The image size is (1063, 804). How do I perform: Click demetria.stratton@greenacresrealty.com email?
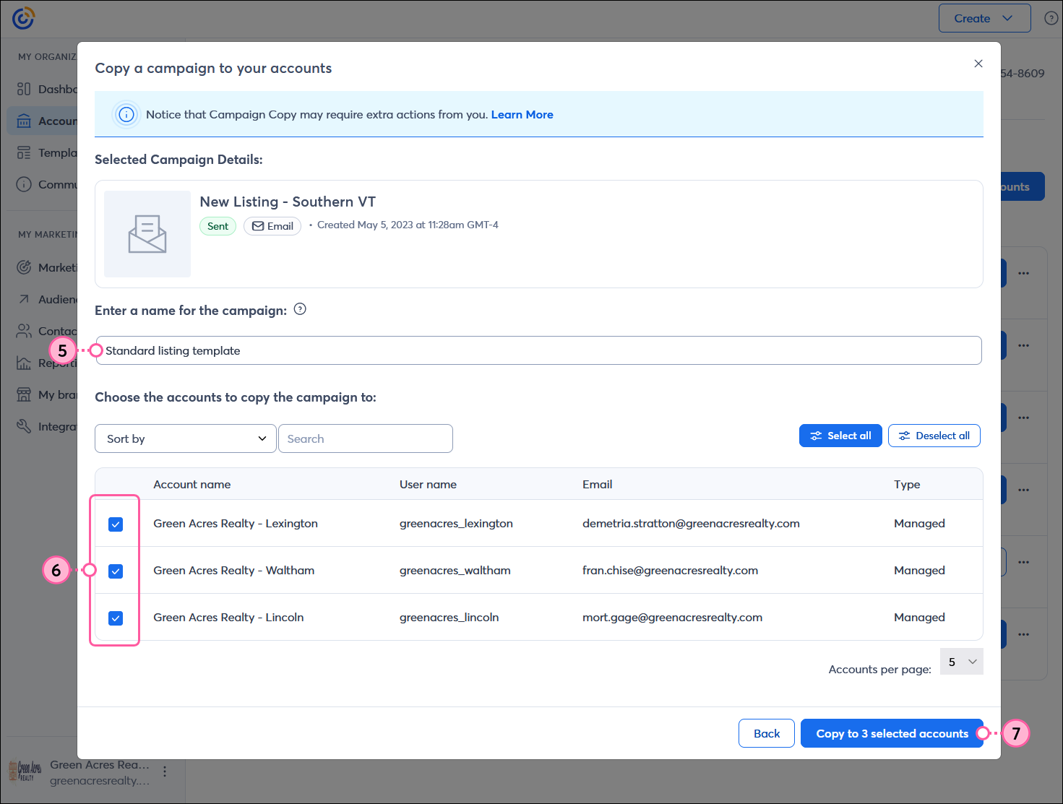pos(691,523)
